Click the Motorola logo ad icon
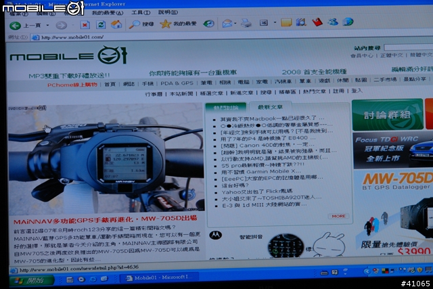 click(215, 235)
